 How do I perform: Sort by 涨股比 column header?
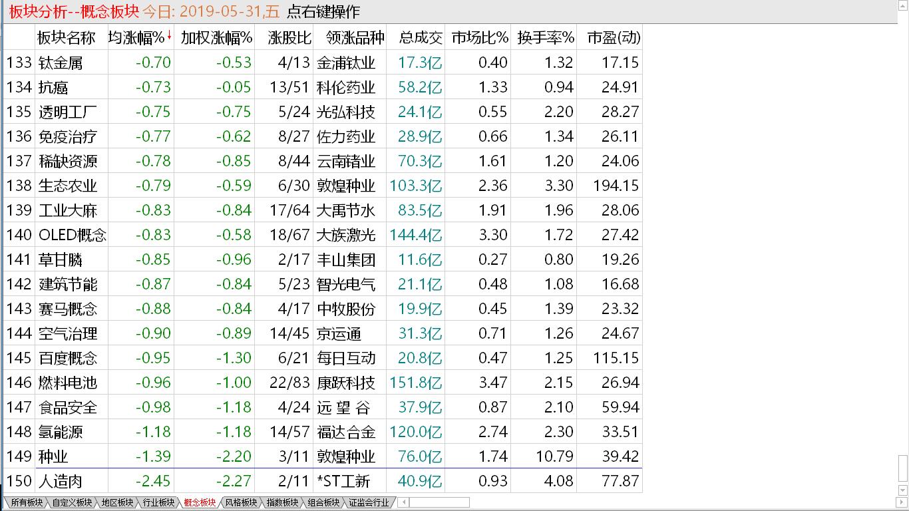point(289,38)
